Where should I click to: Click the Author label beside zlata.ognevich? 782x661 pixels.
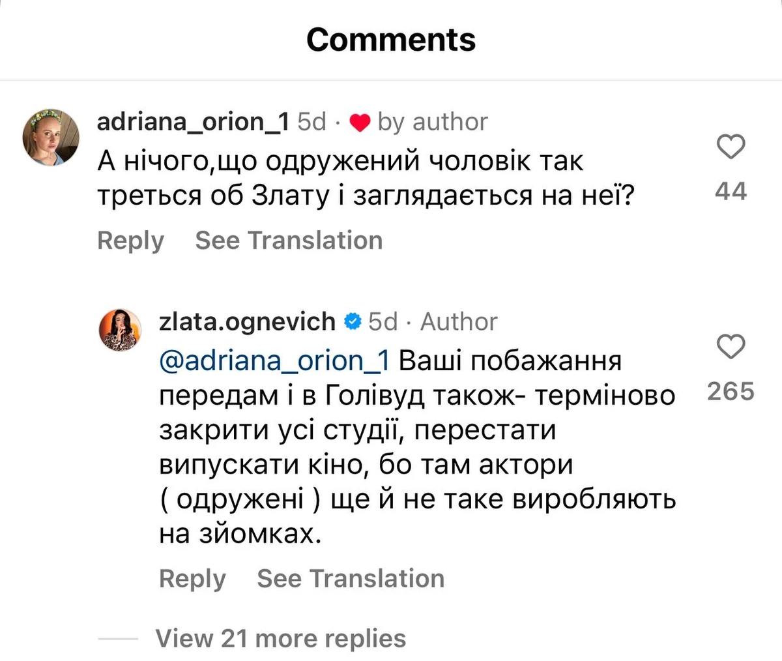coord(459,321)
